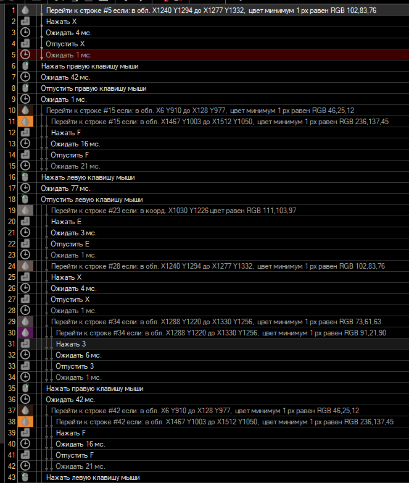Click the mouse icon on row 6
The height and width of the screenshot is (483, 409).
click(x=25, y=66)
